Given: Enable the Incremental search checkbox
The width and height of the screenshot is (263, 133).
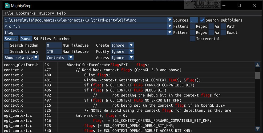Looking at the screenshot, I should point(193,39).
